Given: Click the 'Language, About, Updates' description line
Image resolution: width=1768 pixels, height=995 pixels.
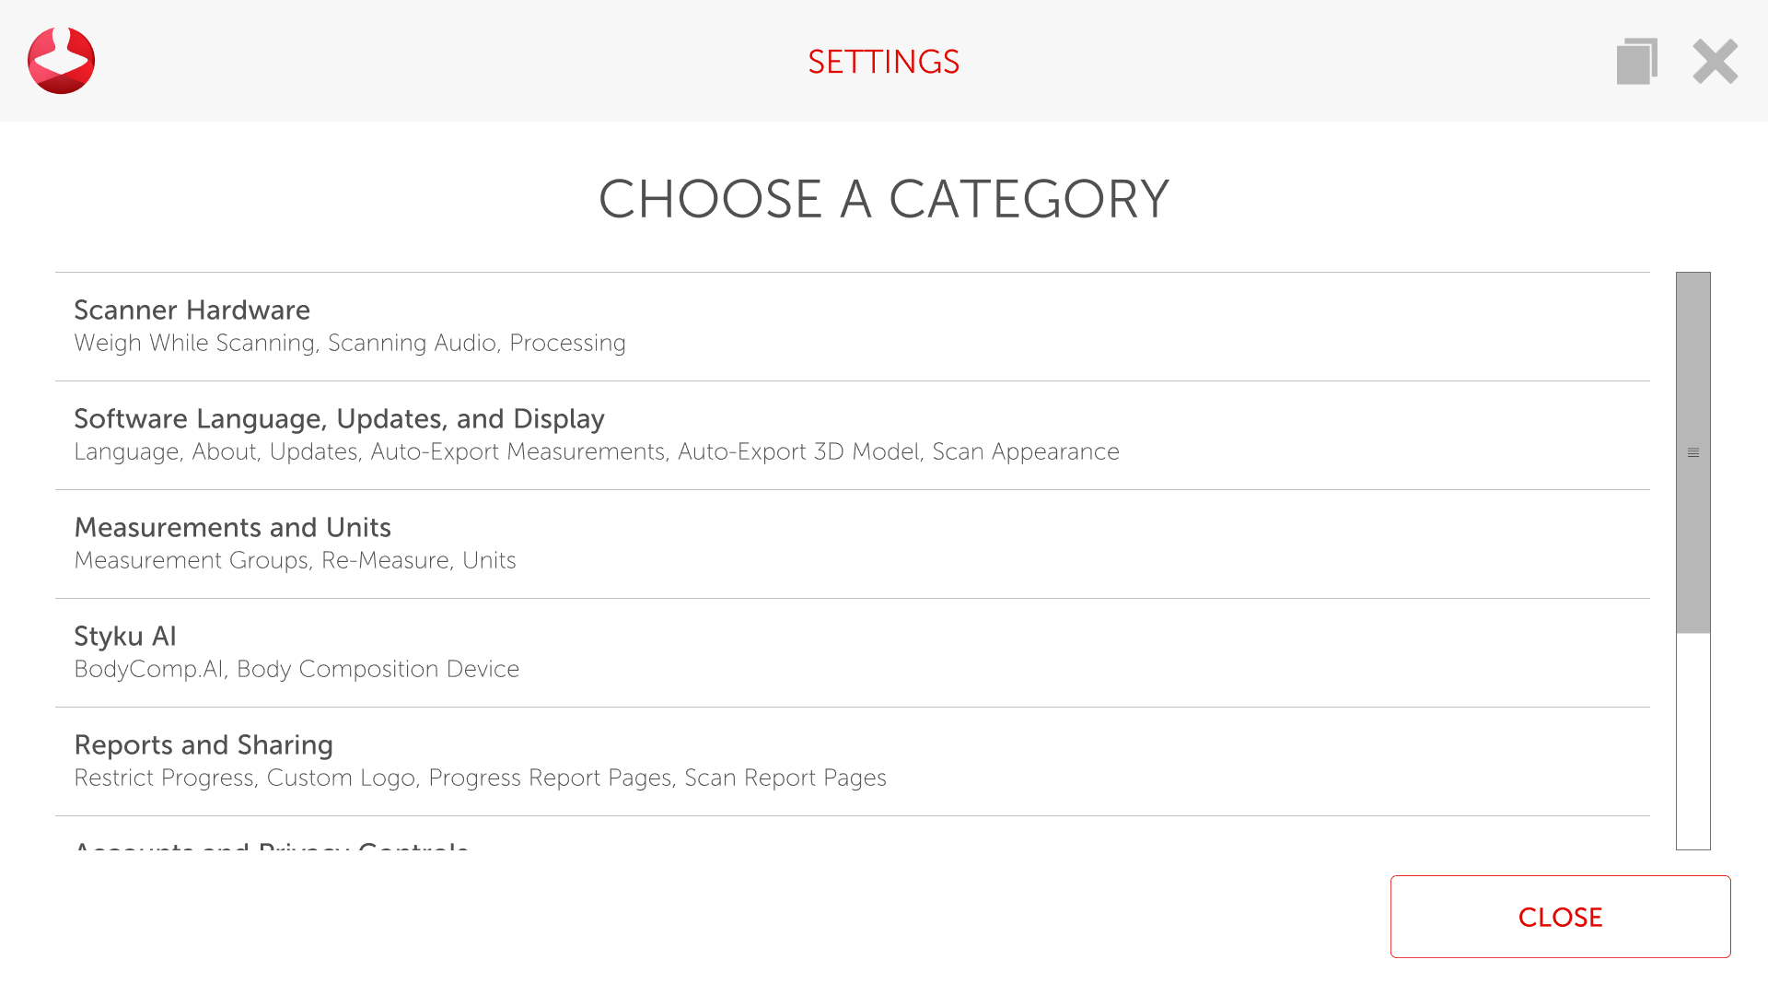Looking at the screenshot, I should (x=596, y=451).
